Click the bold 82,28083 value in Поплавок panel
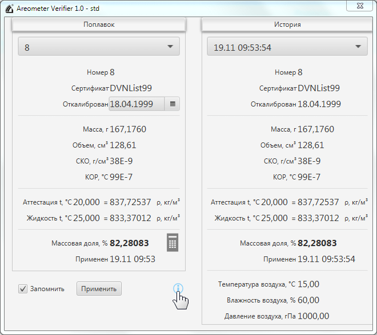 click(130, 243)
